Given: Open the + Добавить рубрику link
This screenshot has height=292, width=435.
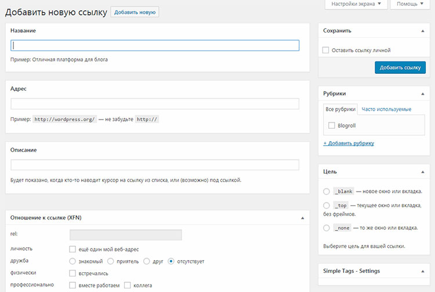Looking at the screenshot, I should (x=349, y=143).
